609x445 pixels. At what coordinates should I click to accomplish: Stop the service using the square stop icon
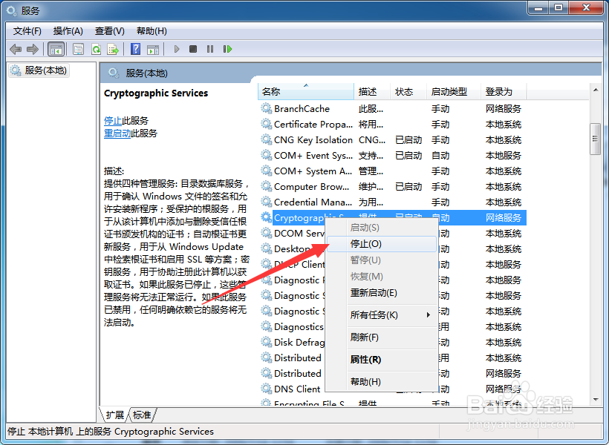tap(192, 49)
